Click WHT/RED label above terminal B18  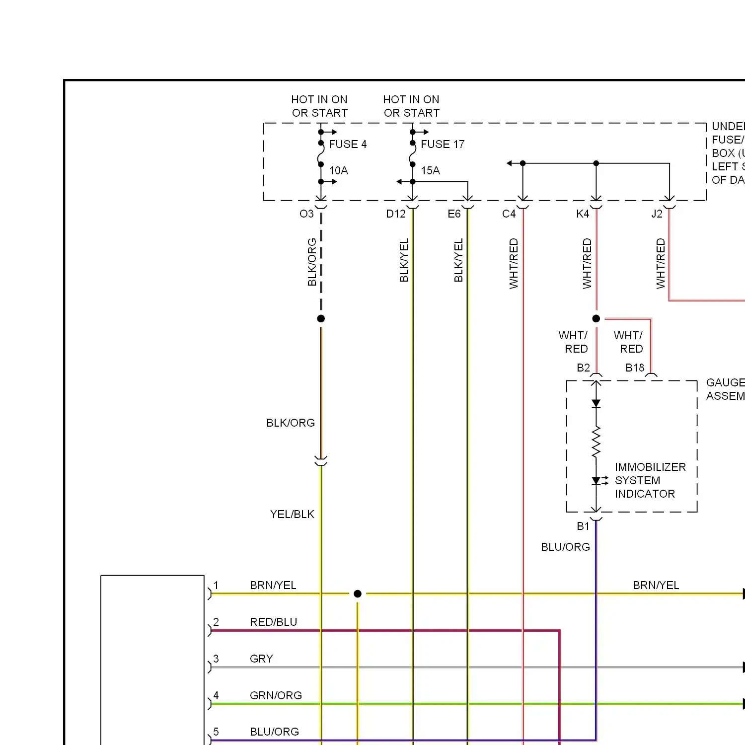(x=629, y=342)
